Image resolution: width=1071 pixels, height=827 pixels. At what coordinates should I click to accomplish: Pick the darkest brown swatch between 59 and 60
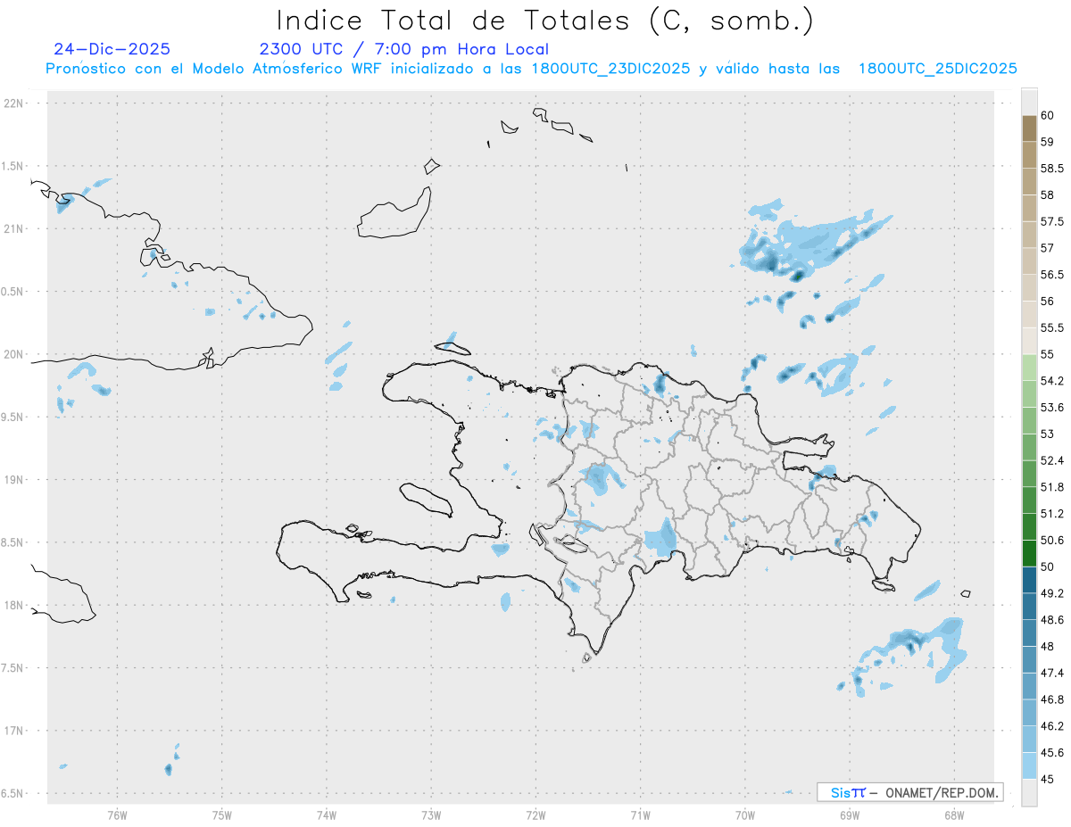tap(1029, 128)
